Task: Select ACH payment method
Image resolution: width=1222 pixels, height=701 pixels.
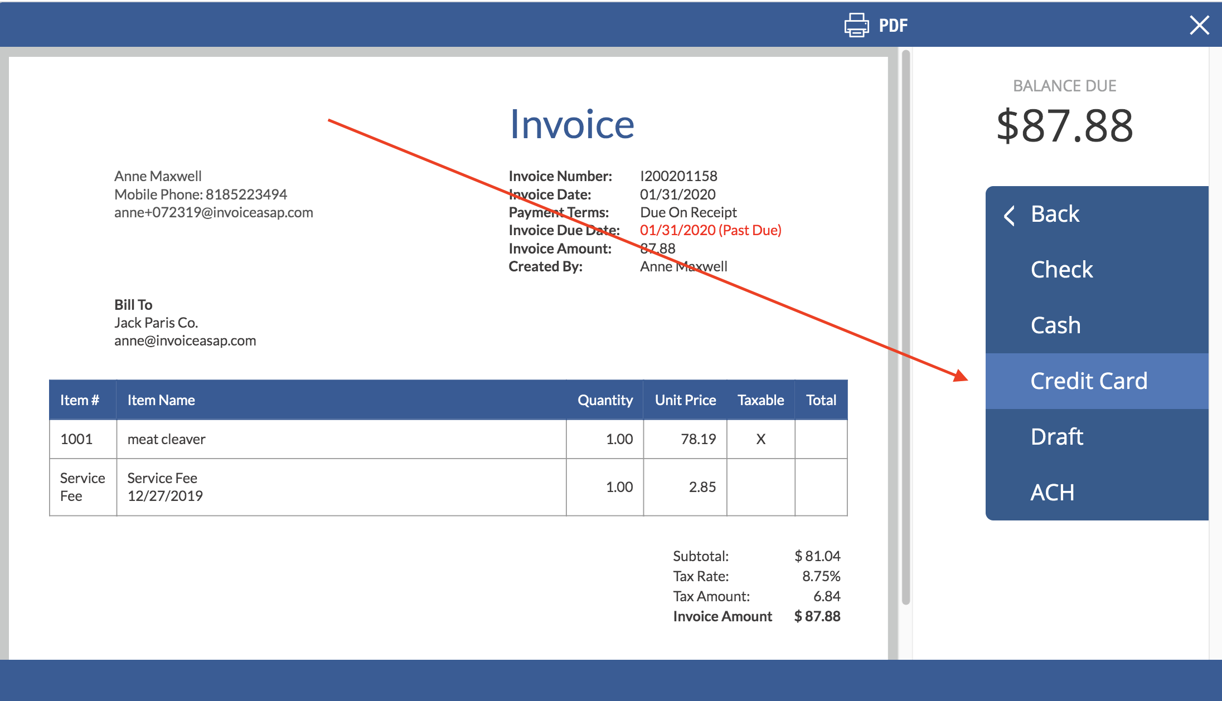Action: [1052, 492]
